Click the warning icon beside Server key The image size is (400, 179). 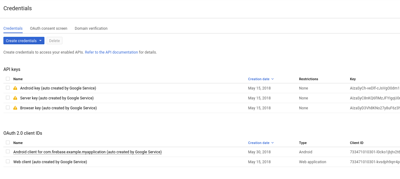15,98
